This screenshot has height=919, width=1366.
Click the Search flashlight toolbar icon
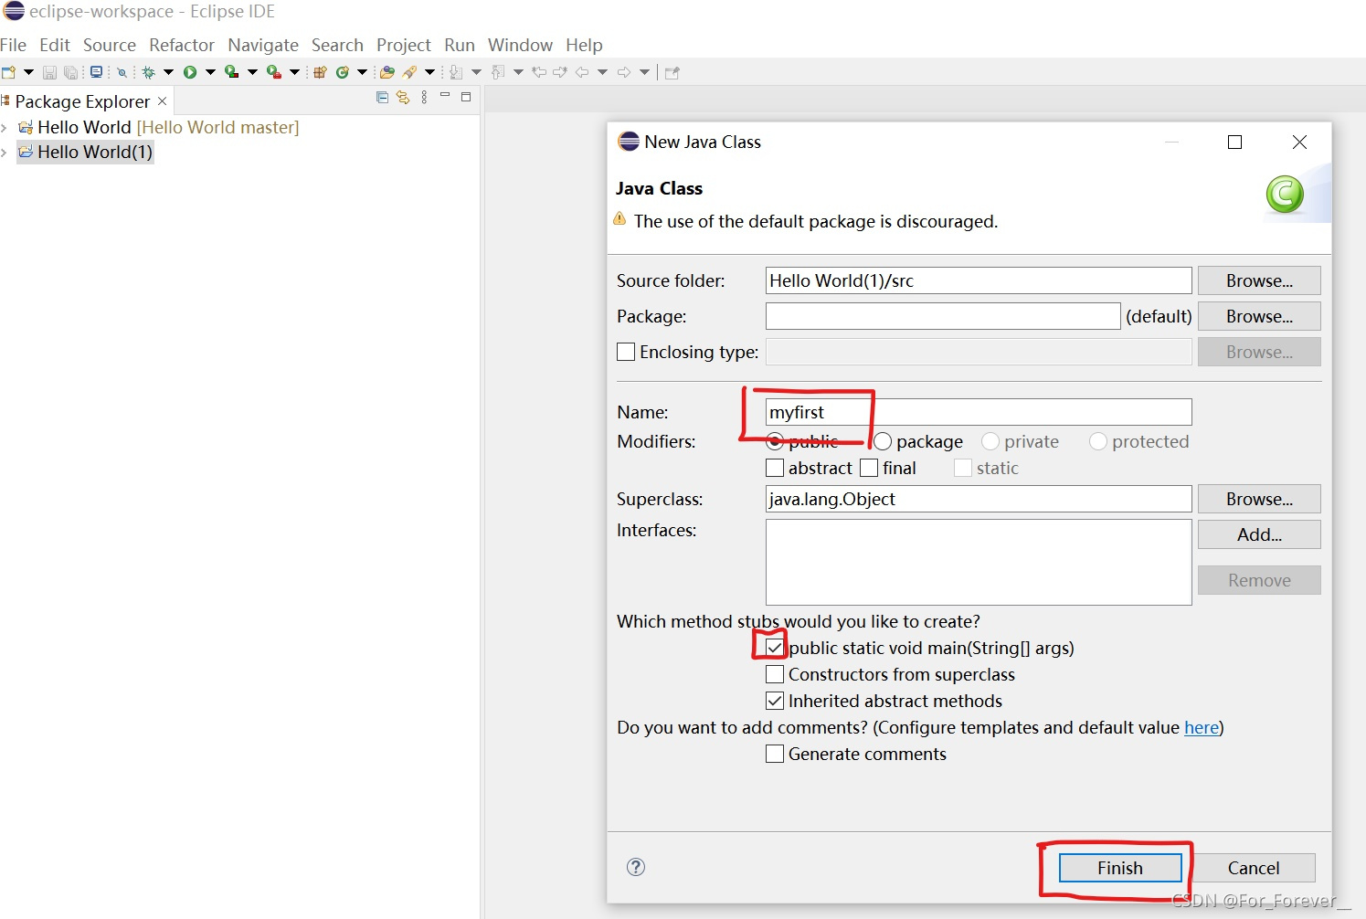pos(409,72)
